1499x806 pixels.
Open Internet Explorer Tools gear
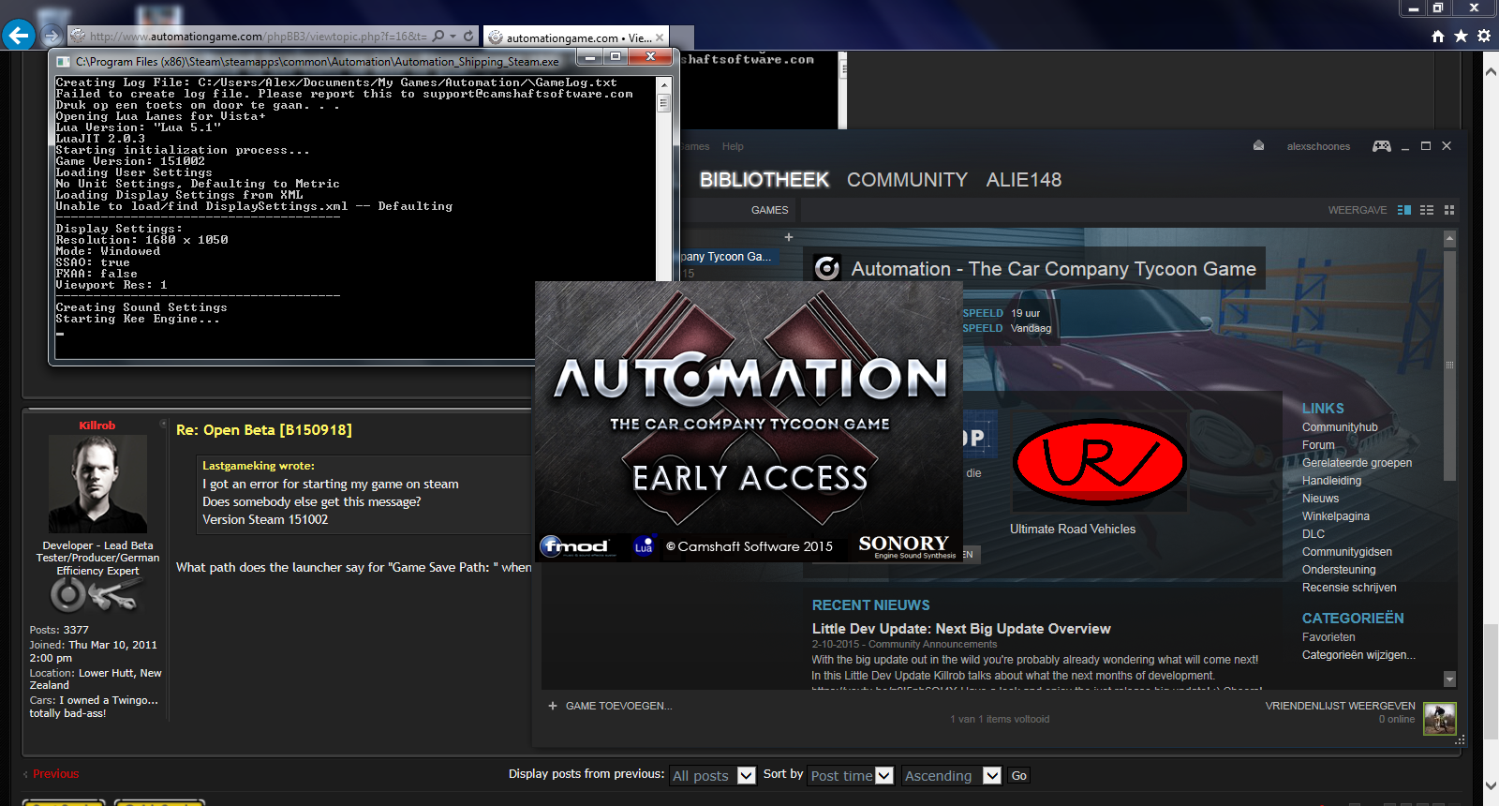click(1484, 36)
